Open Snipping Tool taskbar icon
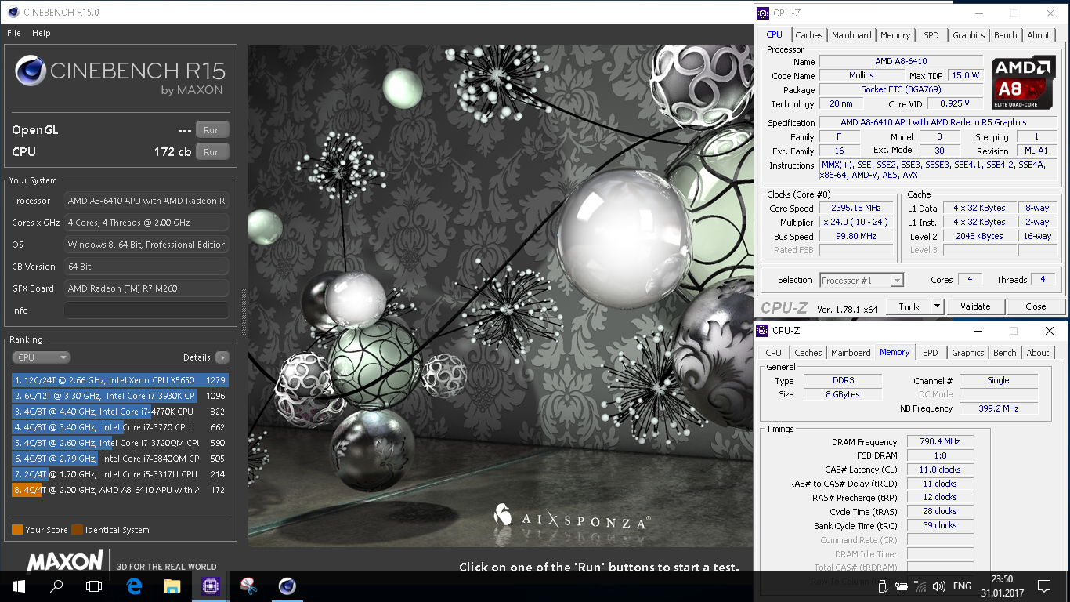Image resolution: width=1070 pixels, height=602 pixels. (x=248, y=586)
